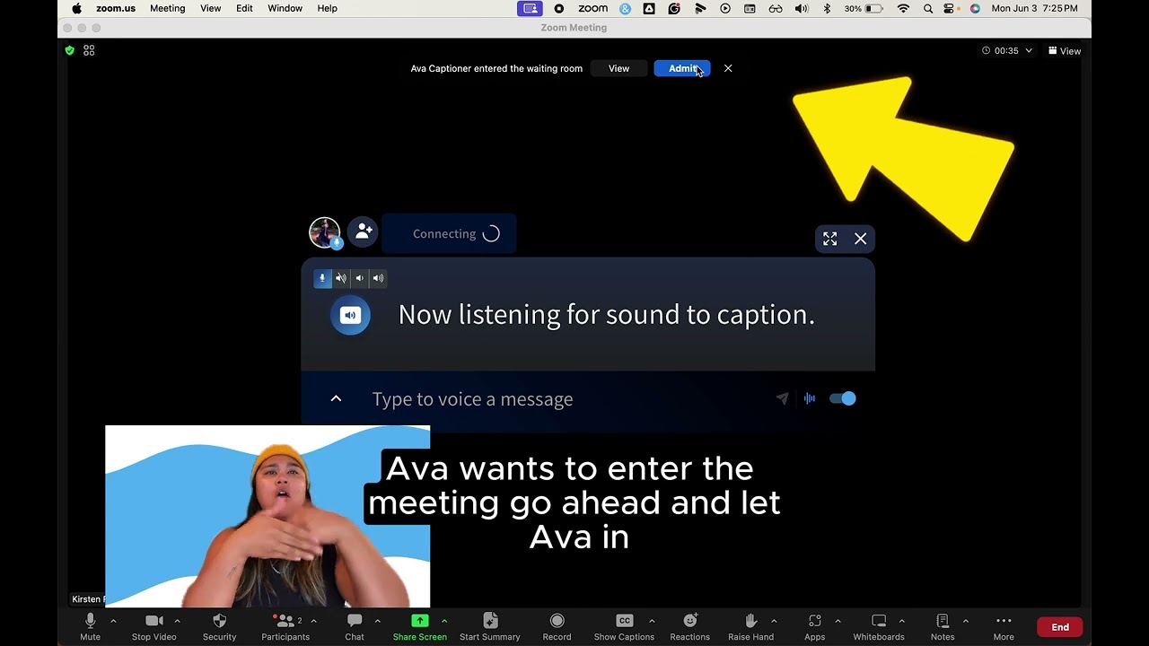Open the zoom menu bar status item
Viewport: 1149px width, 646px height.
(592, 8)
